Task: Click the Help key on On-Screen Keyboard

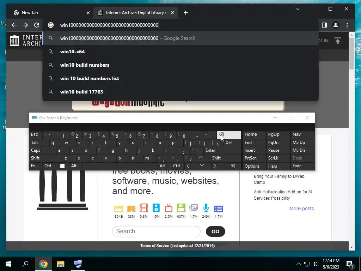Action: 278,166
